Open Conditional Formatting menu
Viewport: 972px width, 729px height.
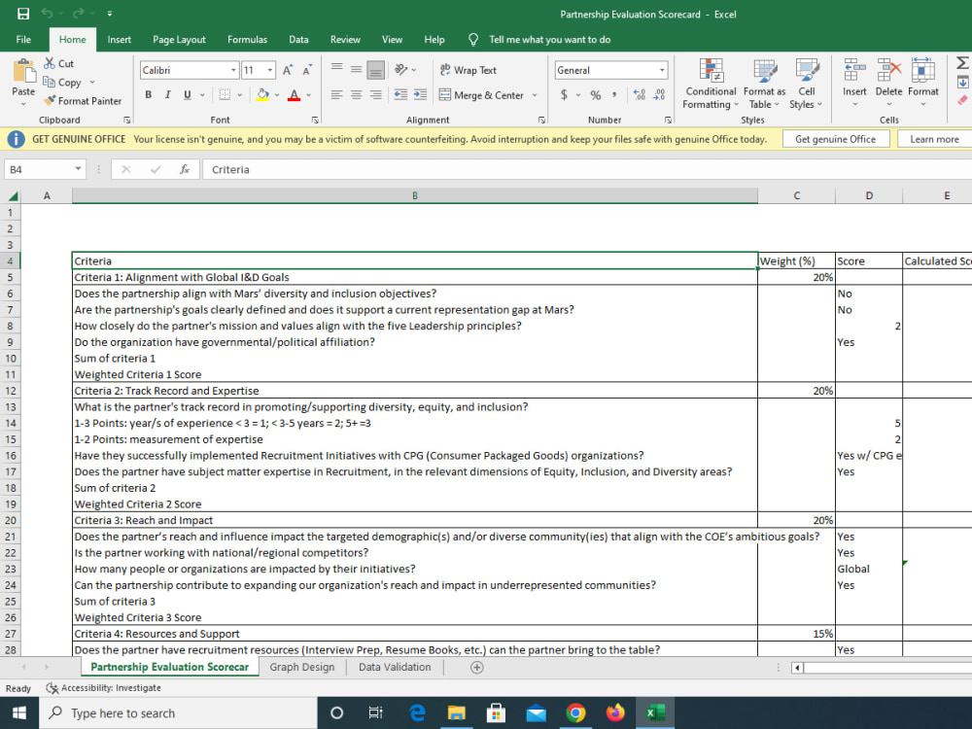[711, 84]
